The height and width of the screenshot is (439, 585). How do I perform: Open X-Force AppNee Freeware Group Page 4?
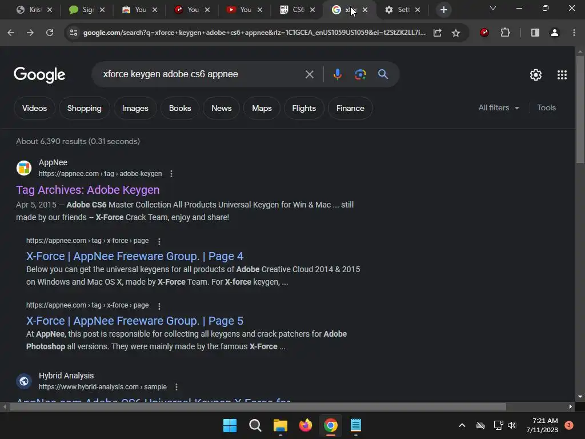tap(135, 257)
